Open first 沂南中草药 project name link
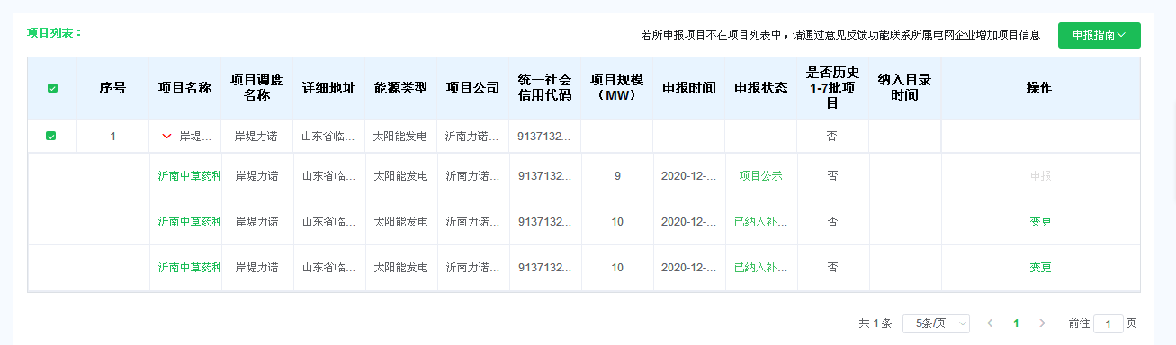The height and width of the screenshot is (345, 1176). tap(189, 176)
